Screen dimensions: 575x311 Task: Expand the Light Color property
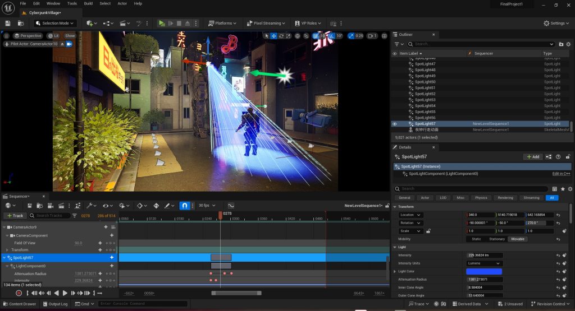(395, 271)
